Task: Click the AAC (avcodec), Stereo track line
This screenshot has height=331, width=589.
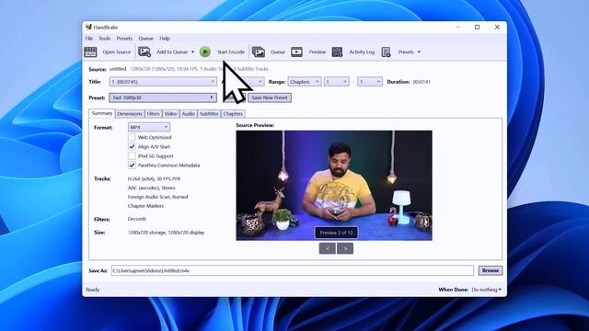Action: click(x=151, y=188)
